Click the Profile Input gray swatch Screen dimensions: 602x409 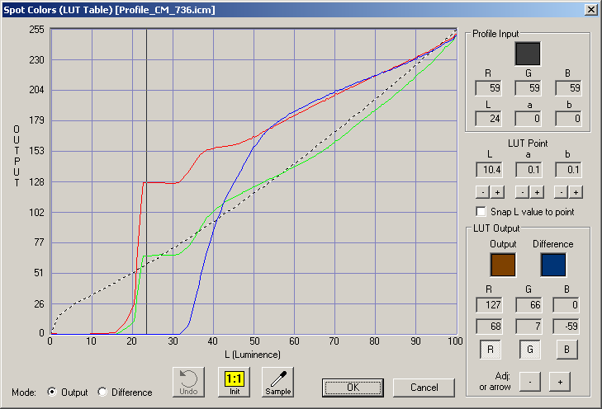[528, 54]
